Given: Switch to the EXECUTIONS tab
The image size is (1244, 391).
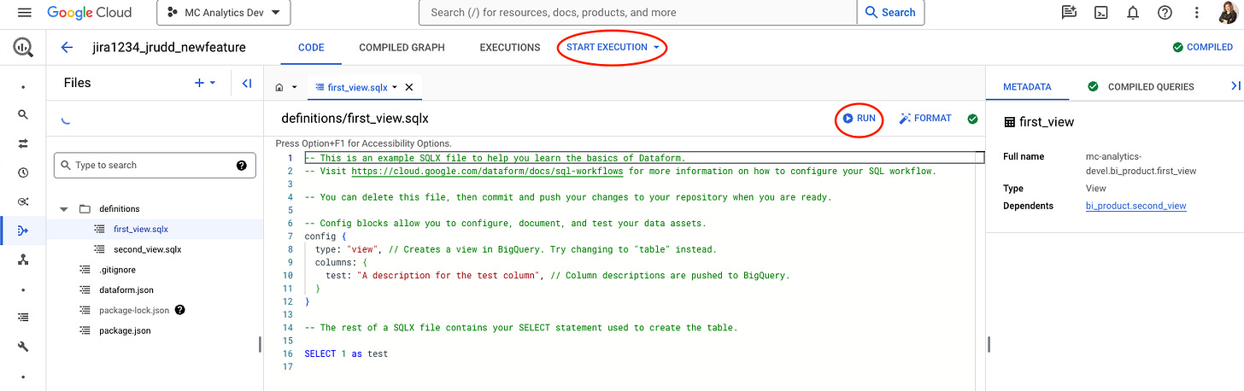Looking at the screenshot, I should click(x=510, y=48).
